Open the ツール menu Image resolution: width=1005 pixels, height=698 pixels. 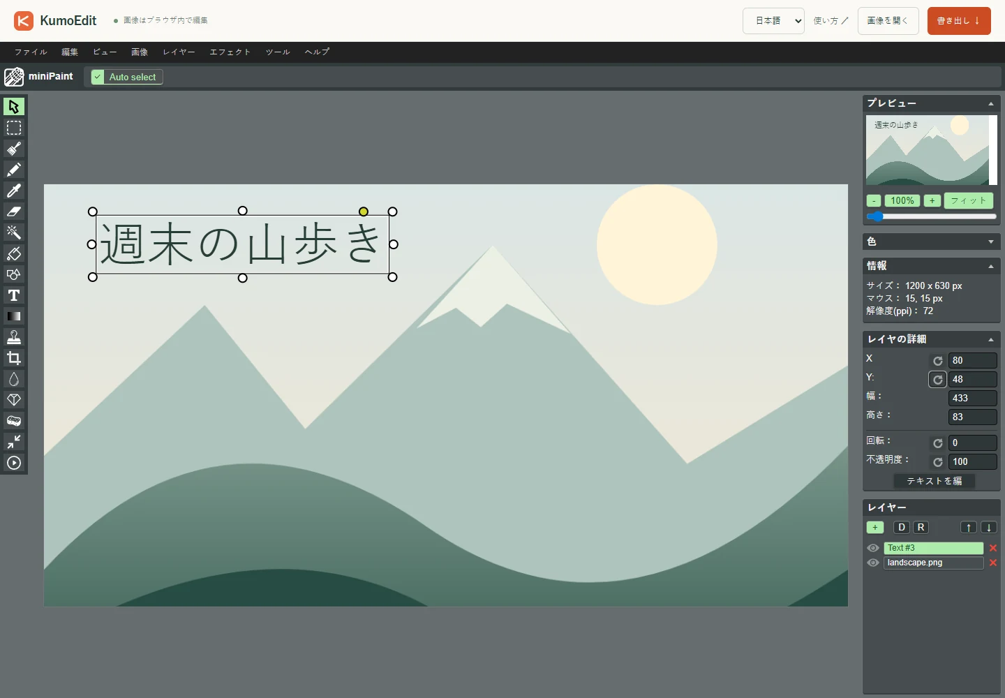point(278,52)
